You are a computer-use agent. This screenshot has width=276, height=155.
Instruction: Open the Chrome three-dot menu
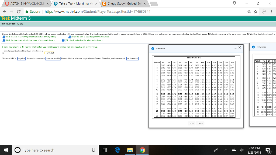pos(272,12)
